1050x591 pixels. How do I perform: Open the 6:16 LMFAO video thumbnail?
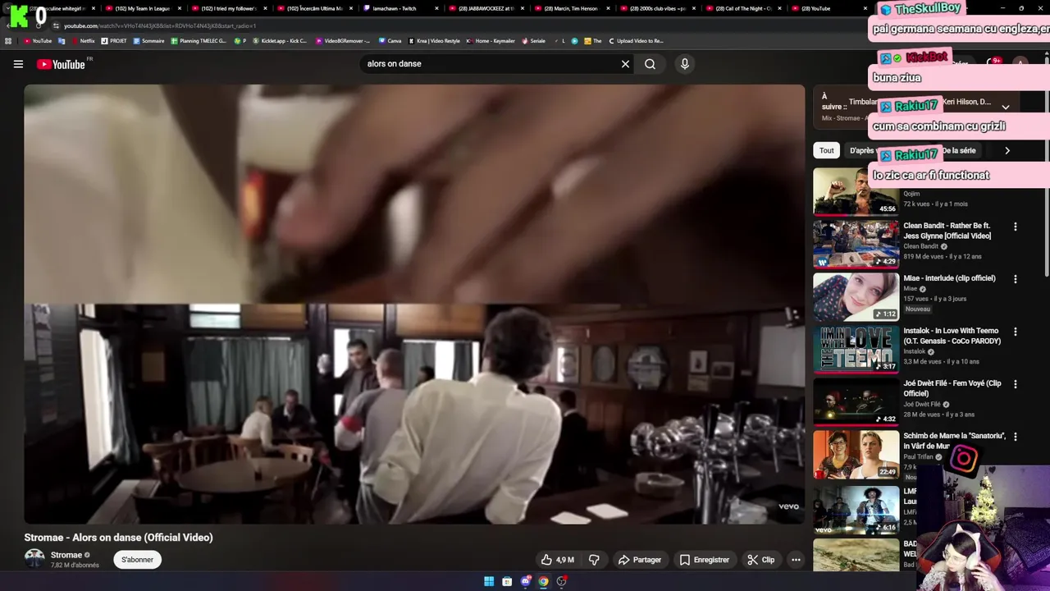pyautogui.click(x=856, y=510)
